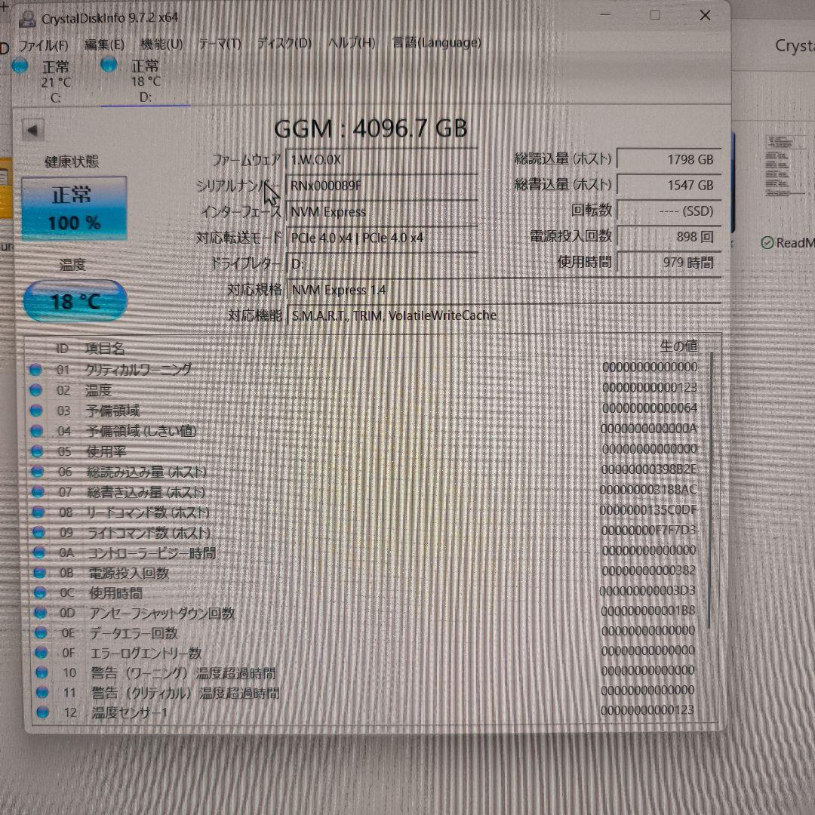This screenshot has width=815, height=815.
Task: Click the 対応規格 field NVM Express 1.4
Action: click(503, 290)
